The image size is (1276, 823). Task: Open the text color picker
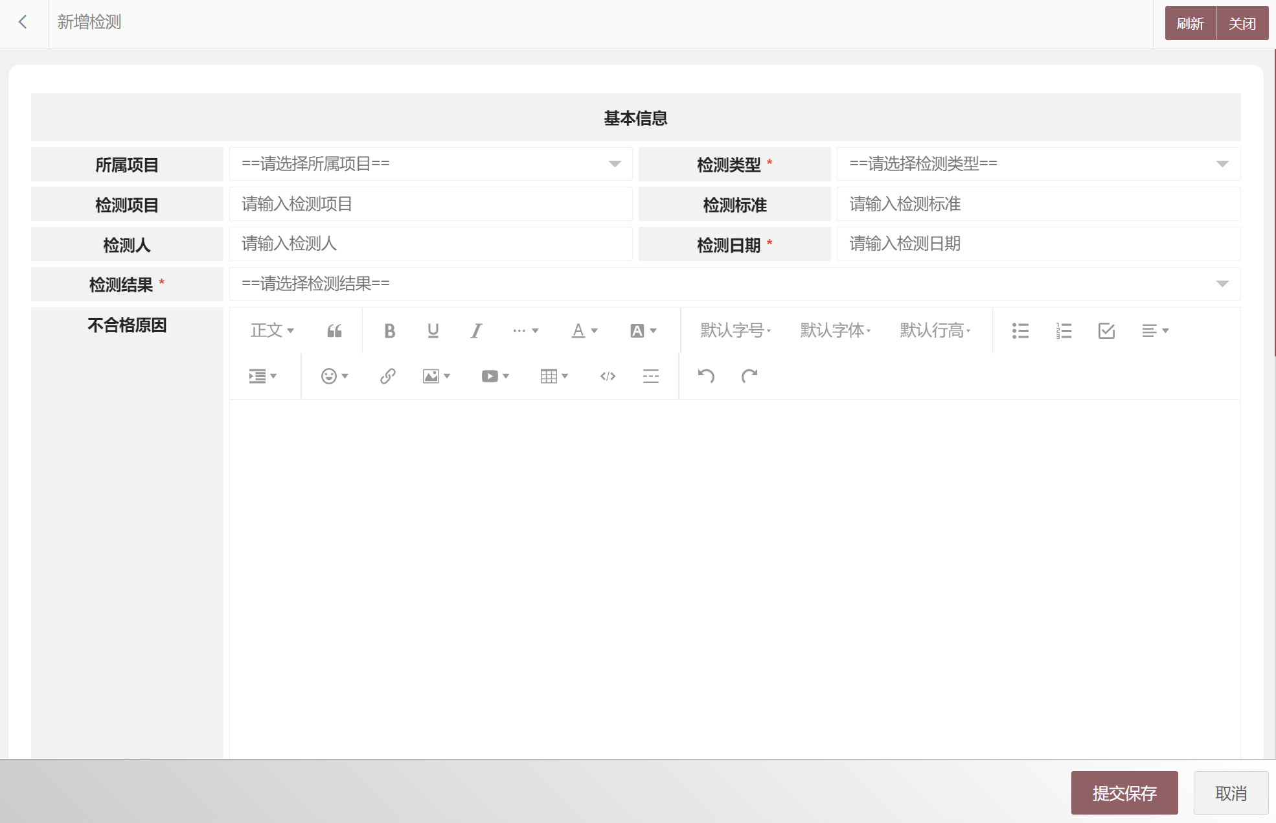584,331
